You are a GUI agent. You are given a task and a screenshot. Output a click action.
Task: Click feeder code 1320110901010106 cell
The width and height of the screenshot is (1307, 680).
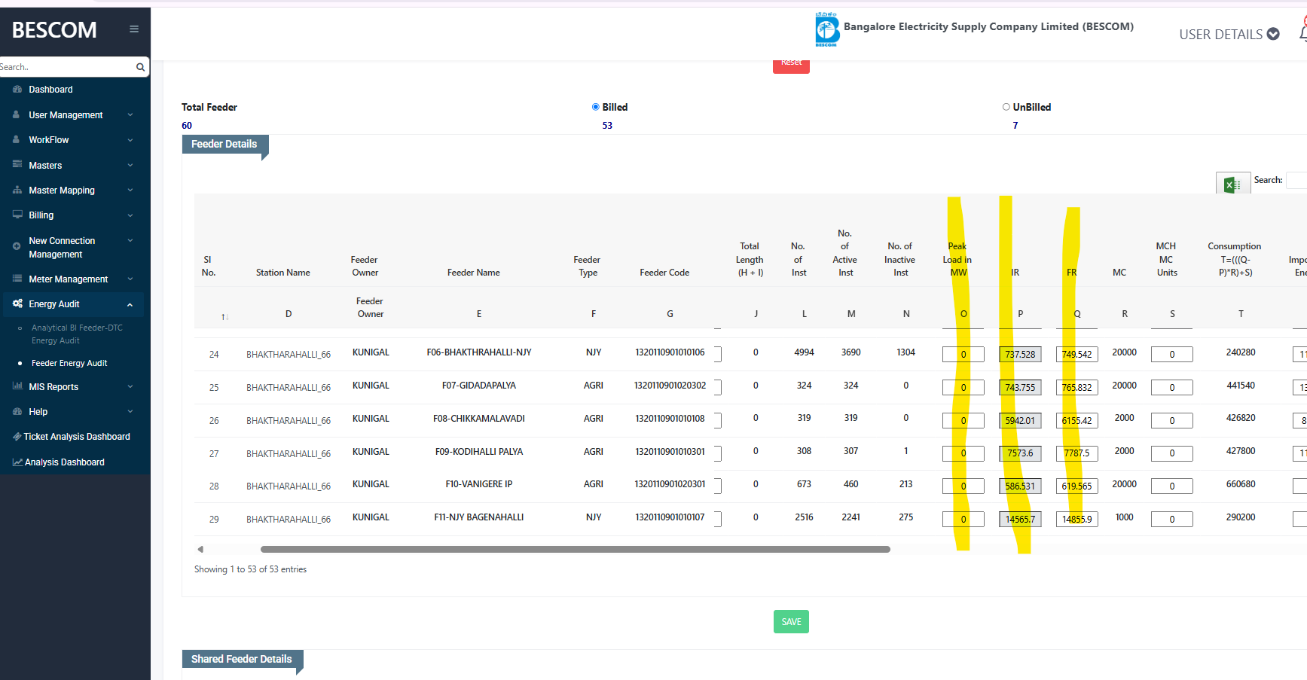670,352
